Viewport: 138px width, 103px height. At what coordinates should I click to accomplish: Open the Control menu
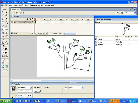click(41, 5)
